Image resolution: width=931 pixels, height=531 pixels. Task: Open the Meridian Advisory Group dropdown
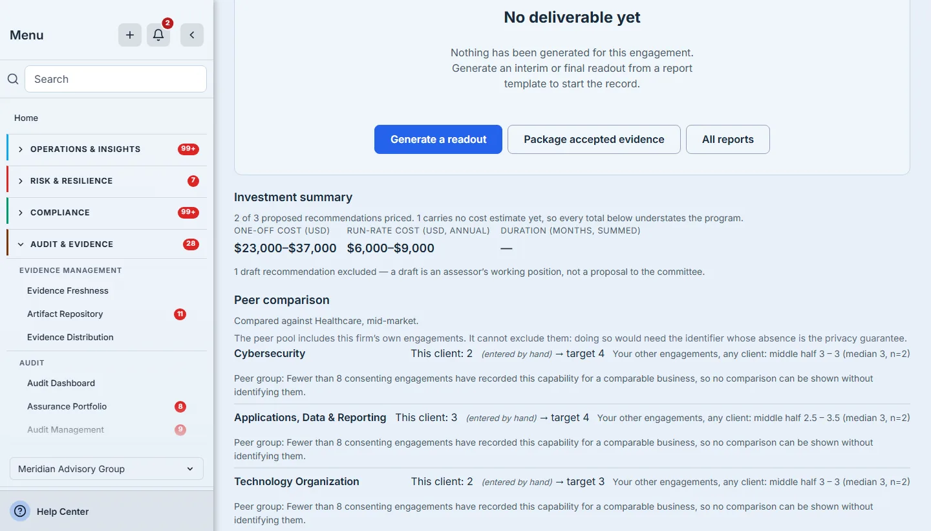pos(107,469)
